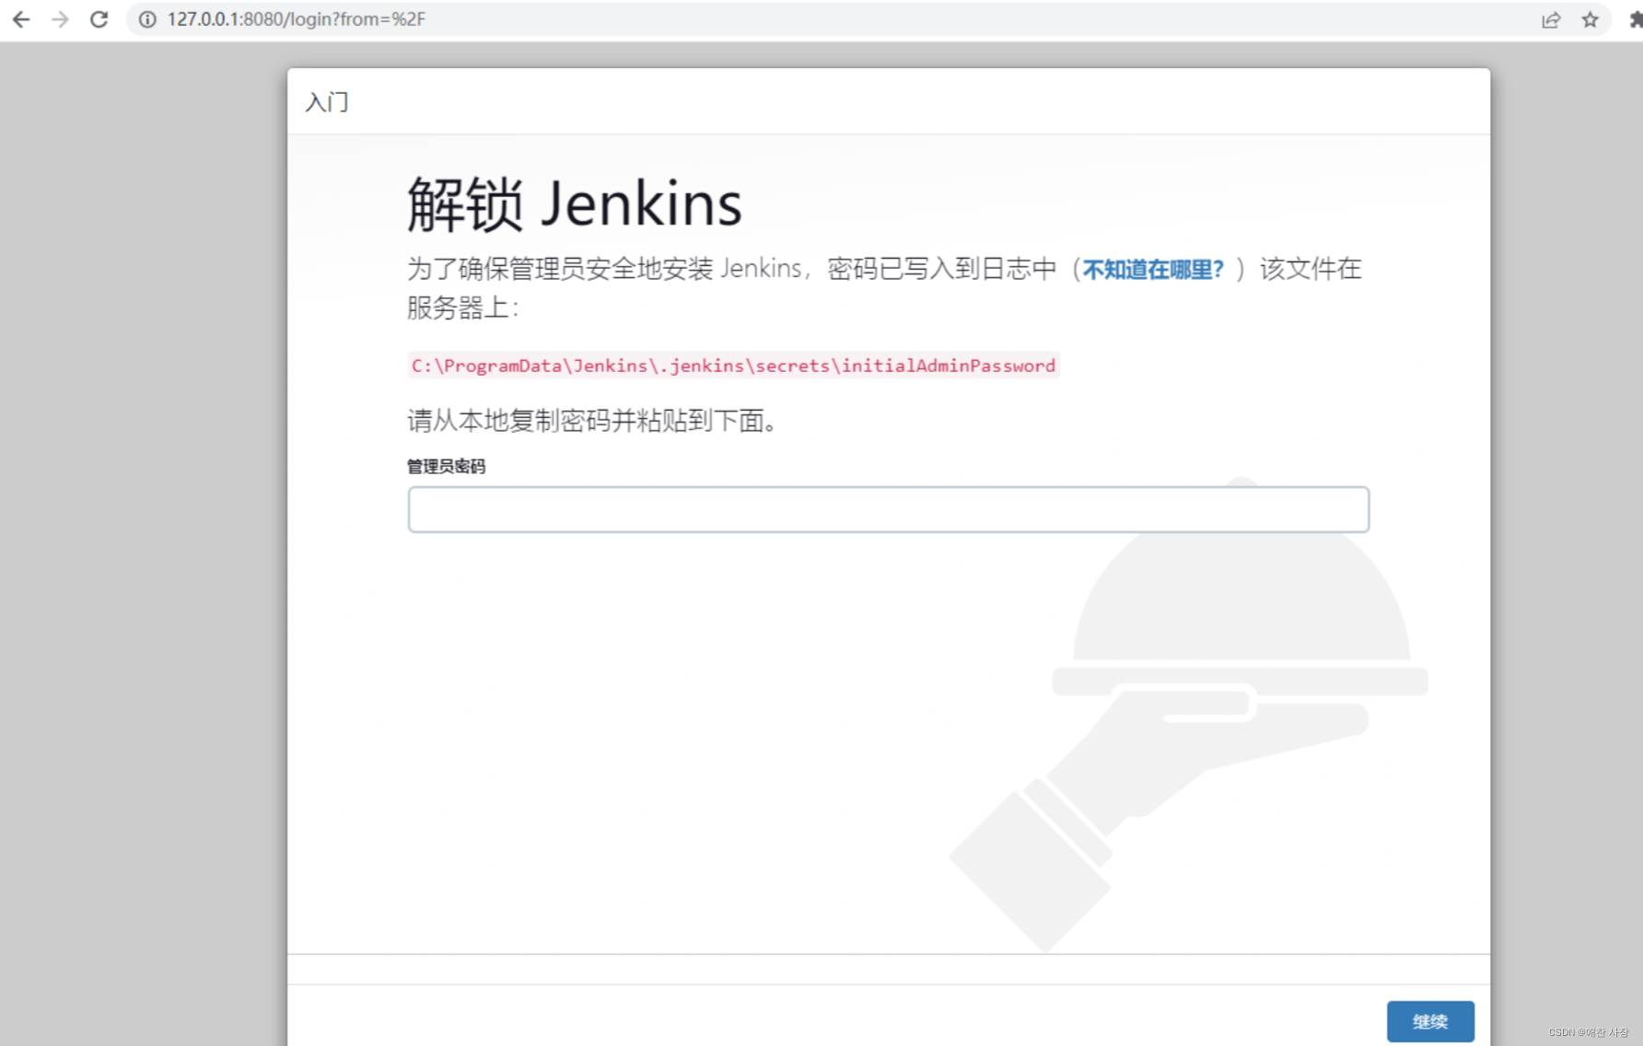Navigate back using the browser back arrow
The image size is (1643, 1046).
[x=20, y=18]
